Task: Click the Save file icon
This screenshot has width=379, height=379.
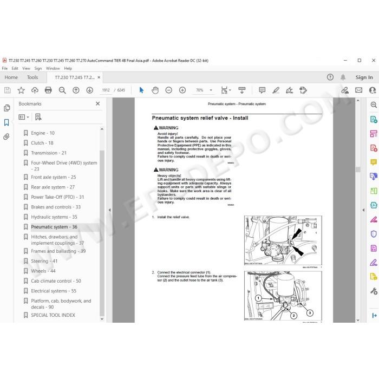Action: pyautogui.click(x=7, y=90)
